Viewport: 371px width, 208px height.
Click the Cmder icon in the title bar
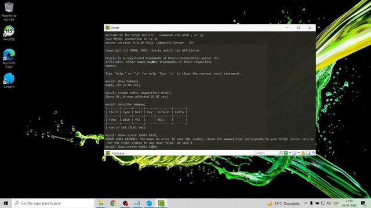coord(107,28)
